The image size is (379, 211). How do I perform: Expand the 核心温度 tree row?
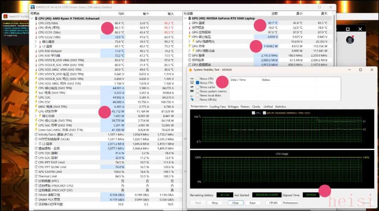pyautogui.click(x=36, y=42)
